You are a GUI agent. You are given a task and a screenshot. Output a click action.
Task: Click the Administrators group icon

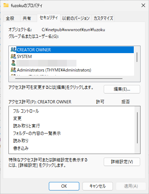tap(13, 70)
